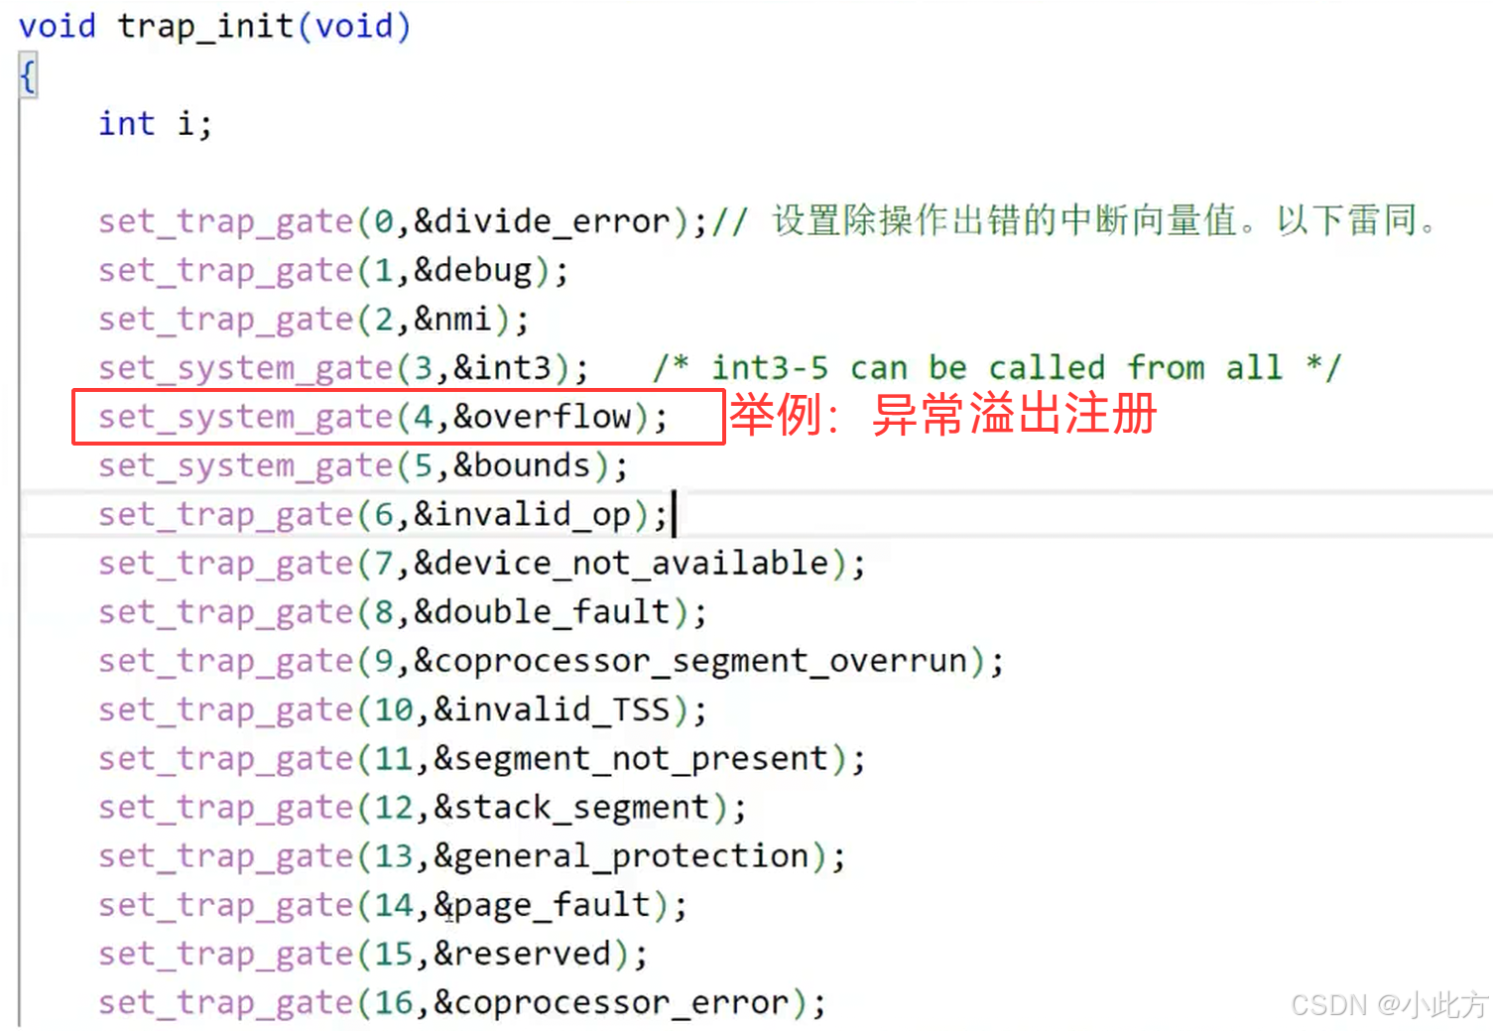Click the trap_init function name
This screenshot has height=1031, width=1493.
(205, 26)
